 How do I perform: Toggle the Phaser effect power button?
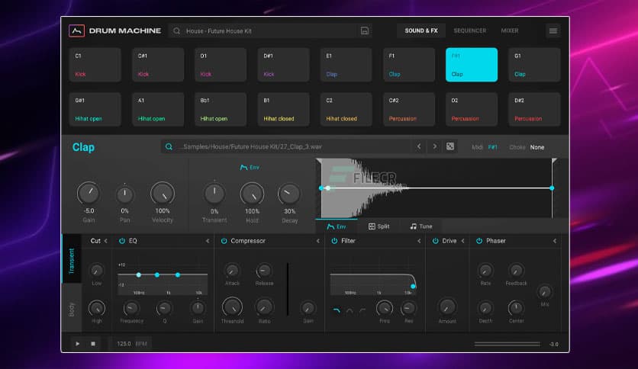[x=478, y=241]
